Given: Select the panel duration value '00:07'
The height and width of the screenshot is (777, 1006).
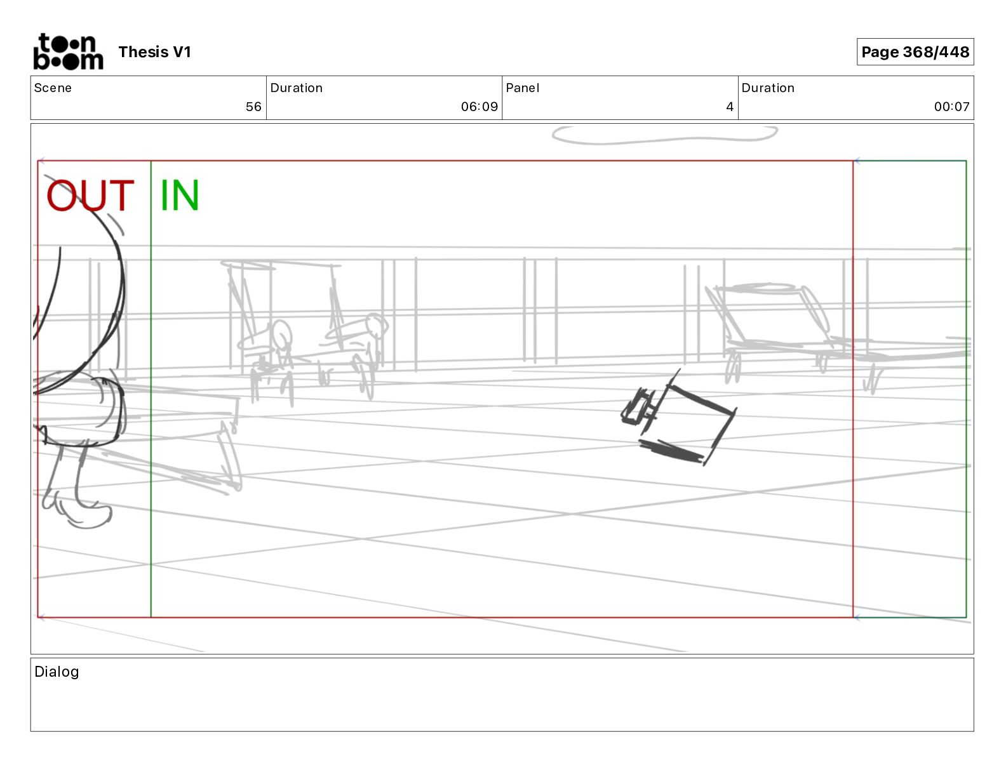Looking at the screenshot, I should pyautogui.click(x=951, y=107).
